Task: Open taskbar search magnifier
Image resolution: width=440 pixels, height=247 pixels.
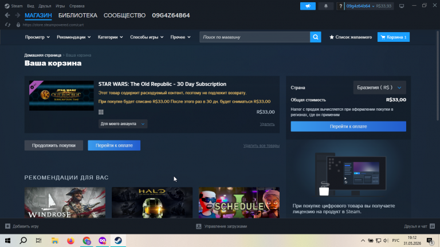Action: (23, 241)
